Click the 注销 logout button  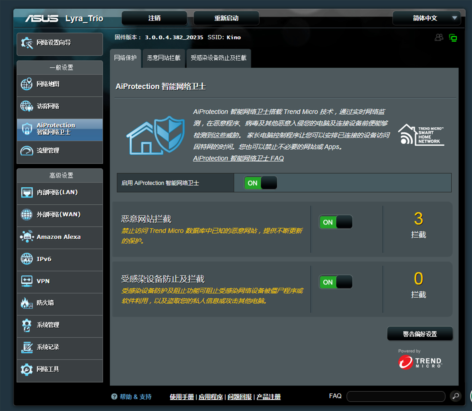pos(154,18)
